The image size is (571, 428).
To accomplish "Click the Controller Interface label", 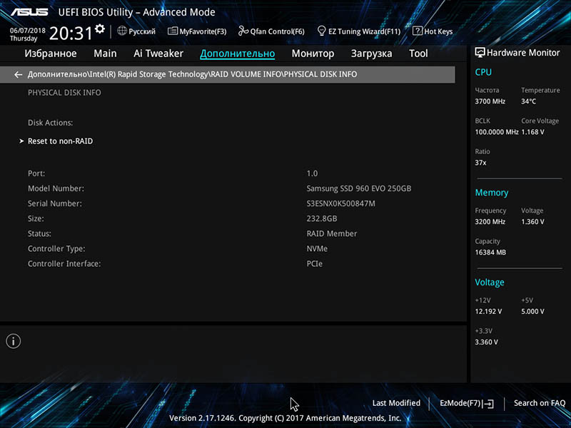I will coord(64,264).
